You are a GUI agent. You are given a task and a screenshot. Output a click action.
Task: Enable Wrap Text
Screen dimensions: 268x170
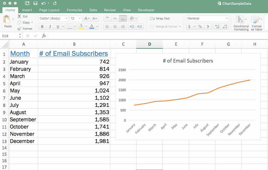tap(160, 18)
